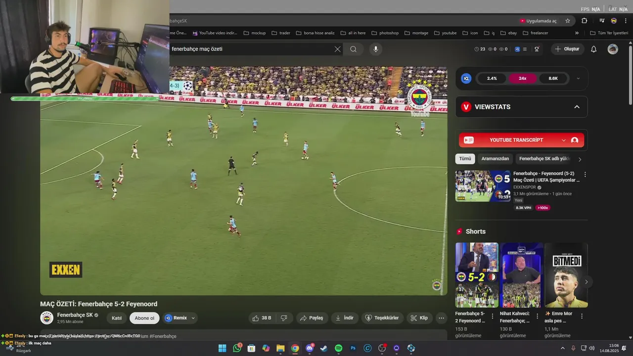Select the Tümü filter chip
This screenshot has height=356, width=633.
click(x=465, y=159)
